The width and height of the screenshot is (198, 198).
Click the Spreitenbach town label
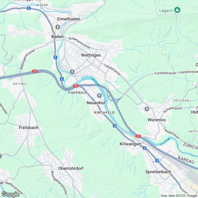(x=158, y=172)
